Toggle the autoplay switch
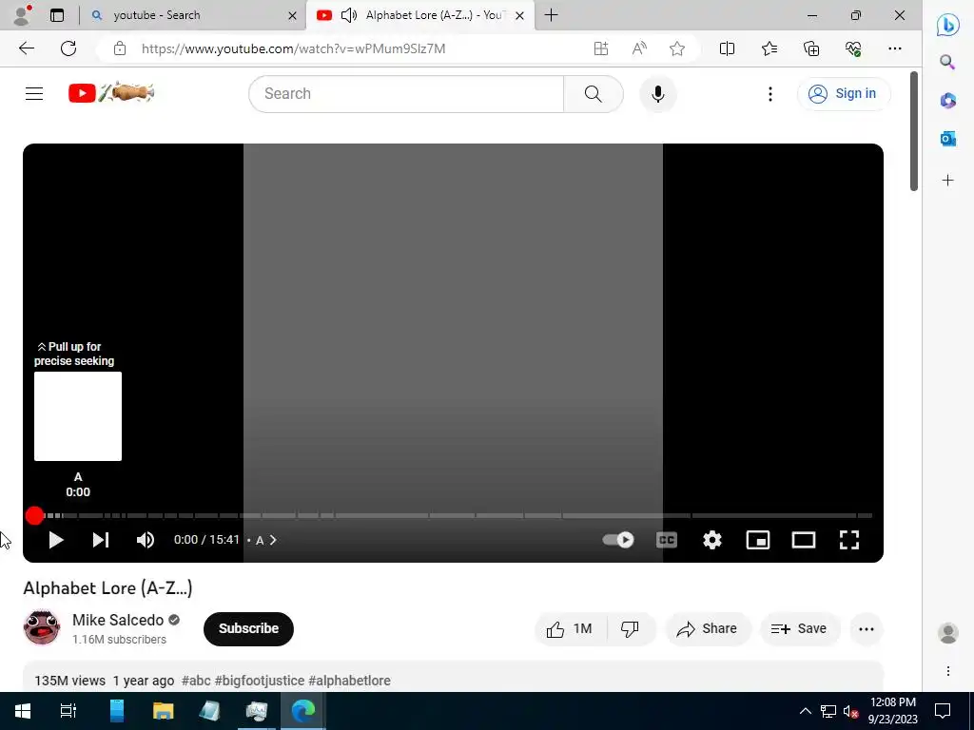Screen dimensions: 974x730 (x=618, y=540)
